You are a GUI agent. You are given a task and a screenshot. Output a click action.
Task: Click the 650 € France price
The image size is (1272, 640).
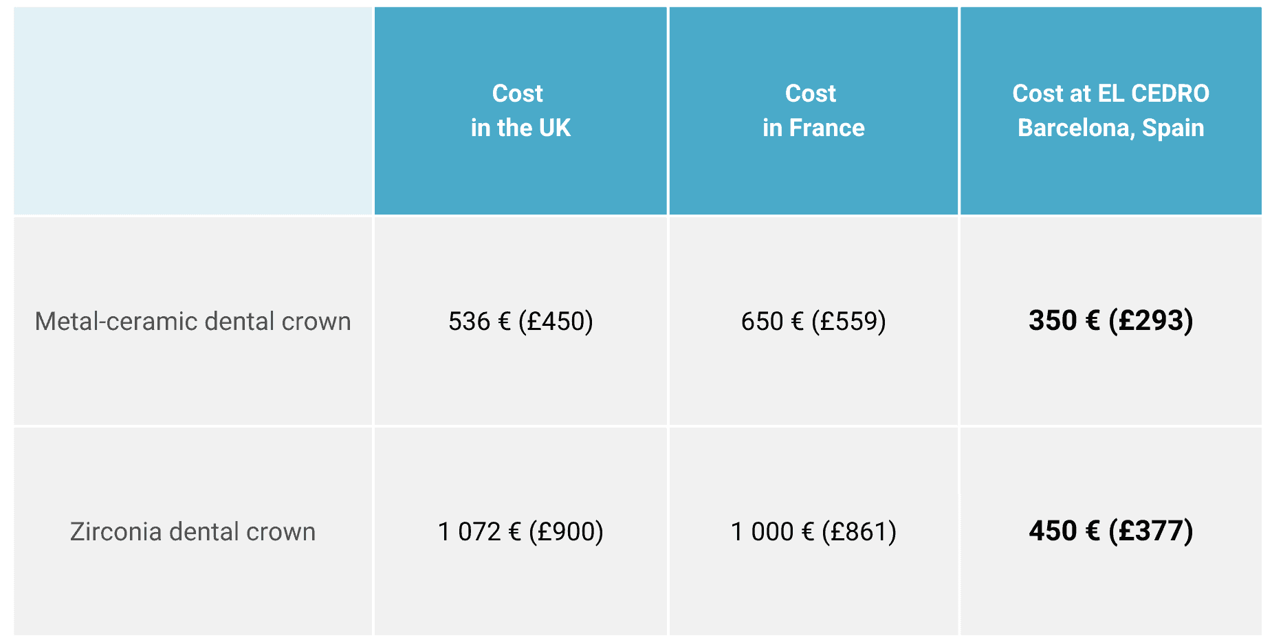coord(771,321)
